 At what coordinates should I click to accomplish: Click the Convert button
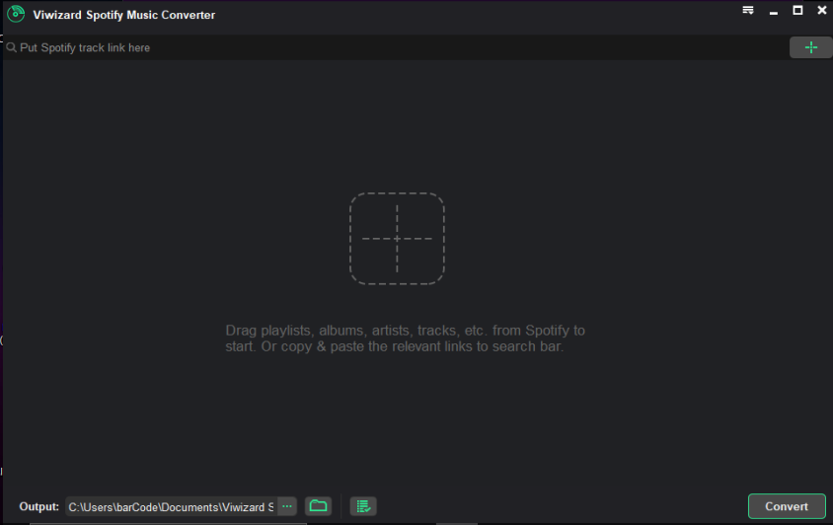coord(787,506)
